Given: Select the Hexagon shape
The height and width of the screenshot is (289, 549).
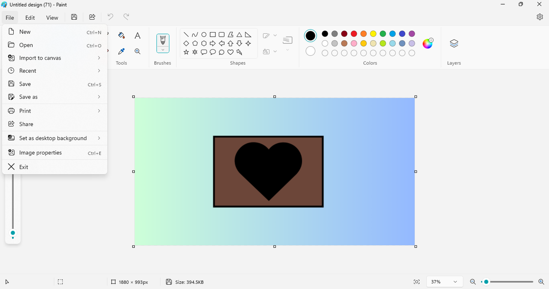Looking at the screenshot, I should click(x=204, y=43).
